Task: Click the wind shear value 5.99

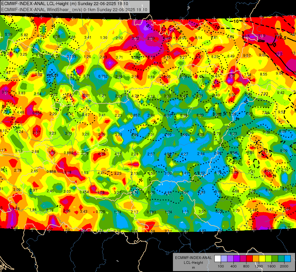Action: (x=8, y=34)
